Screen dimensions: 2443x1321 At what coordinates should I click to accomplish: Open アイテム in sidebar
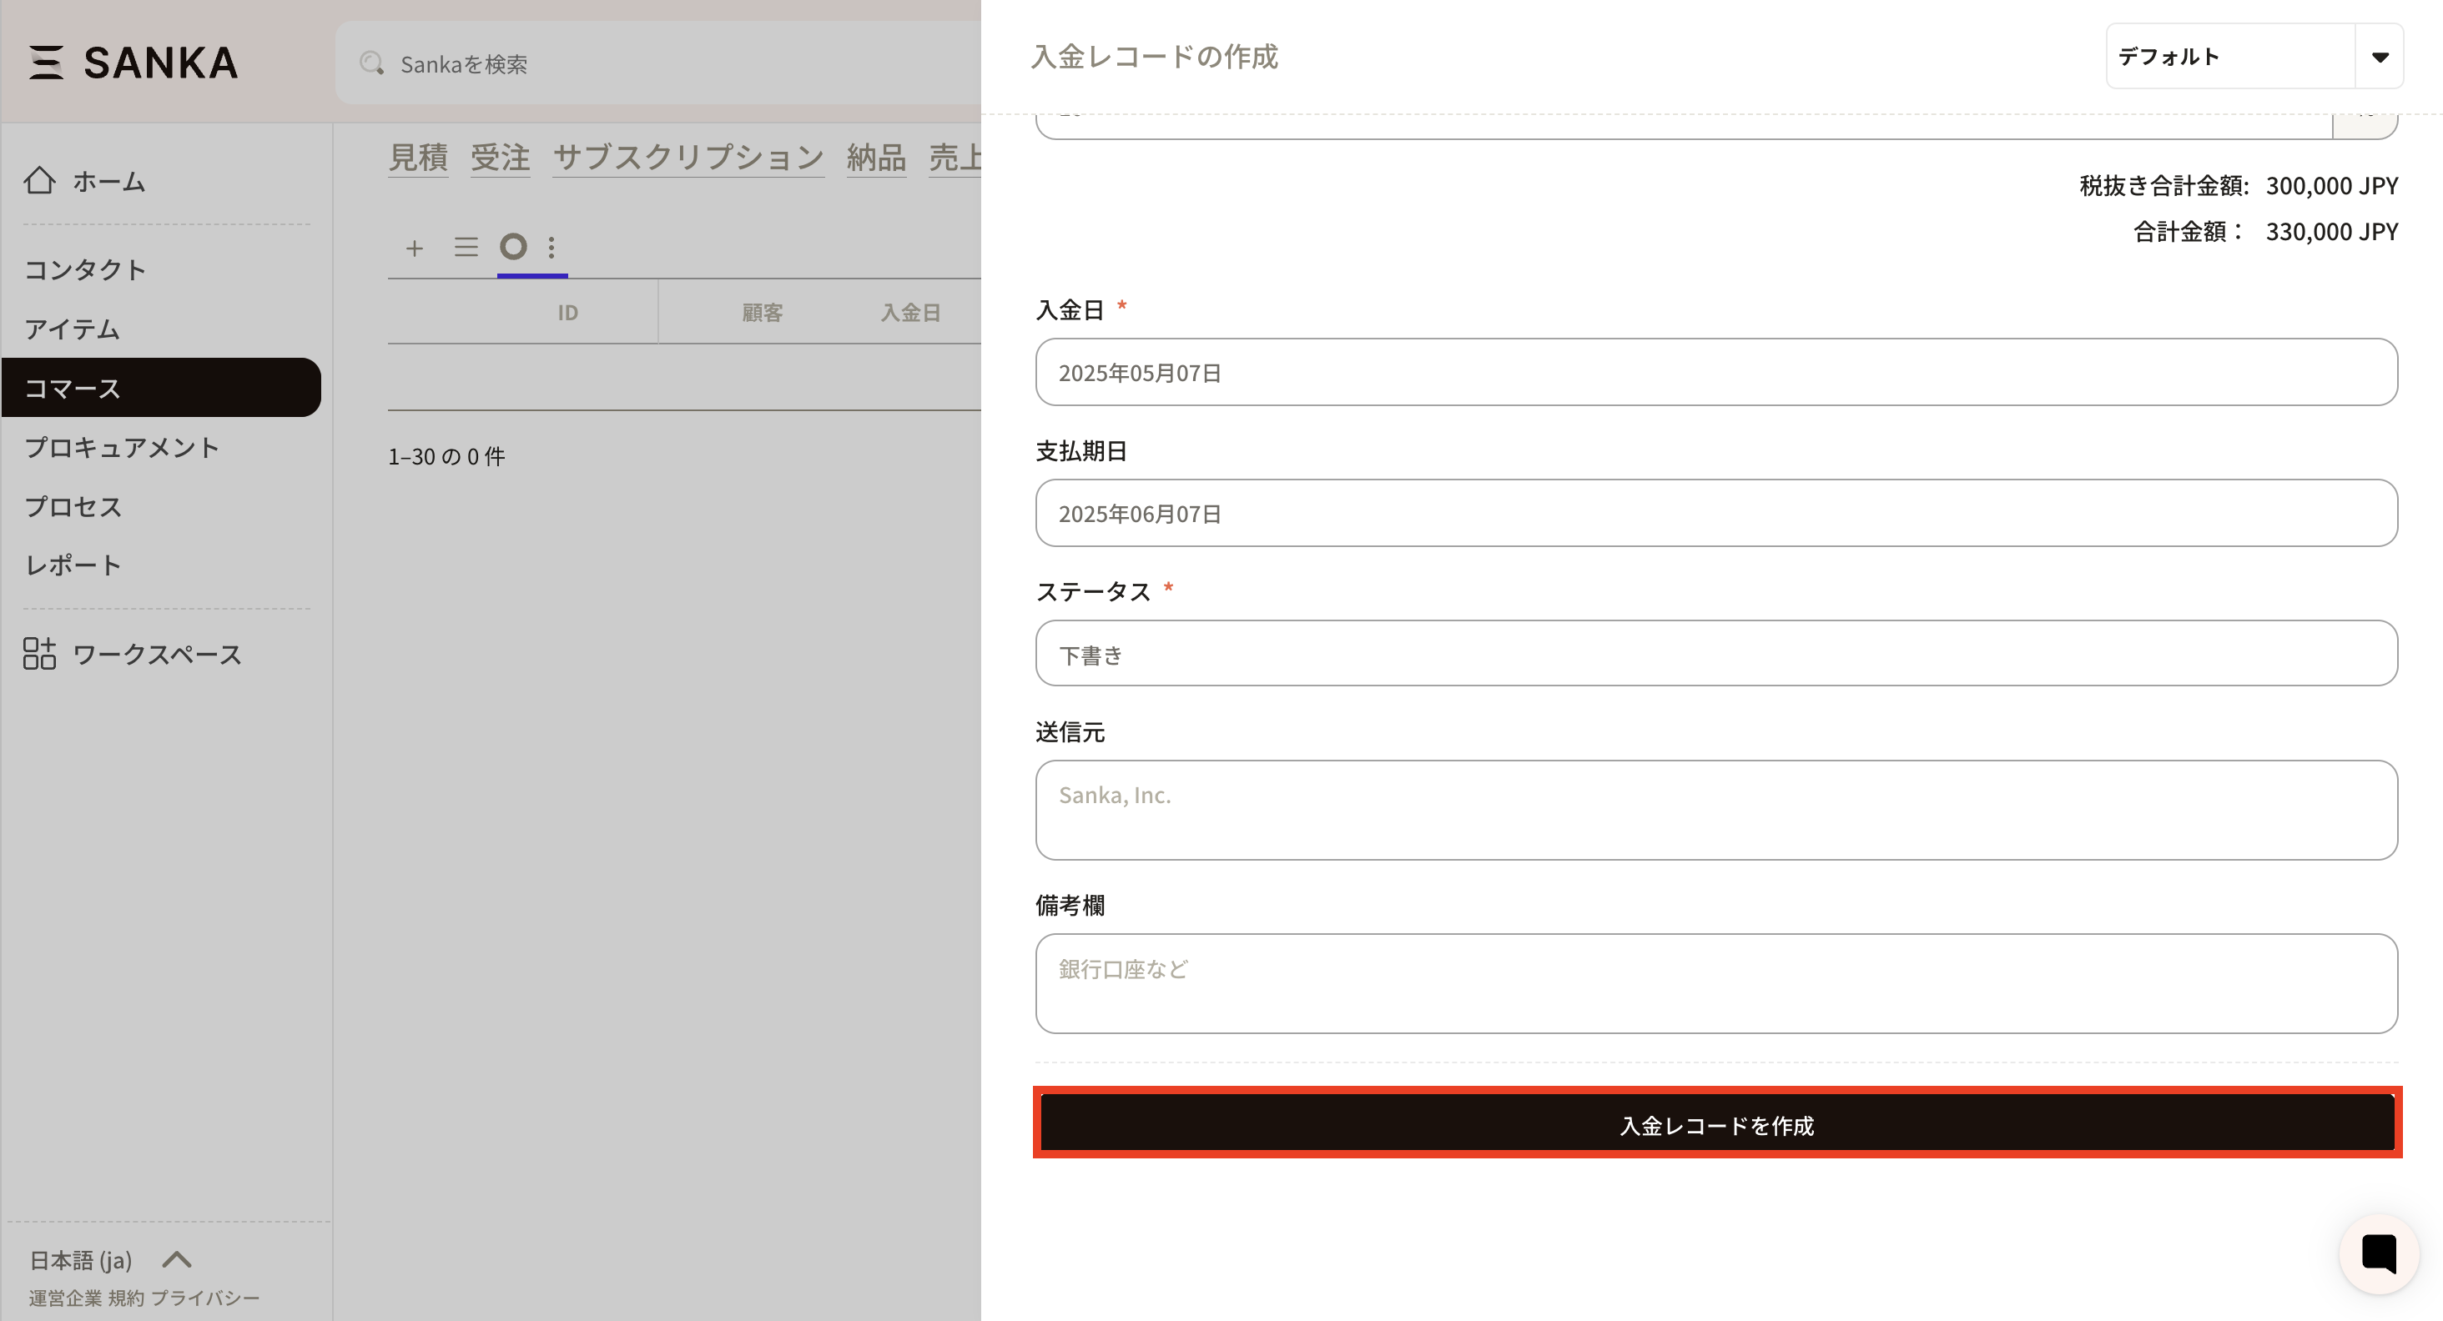click(72, 329)
